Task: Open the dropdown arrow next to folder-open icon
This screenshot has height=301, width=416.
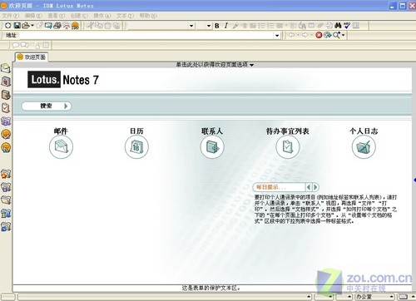Action: point(32,26)
